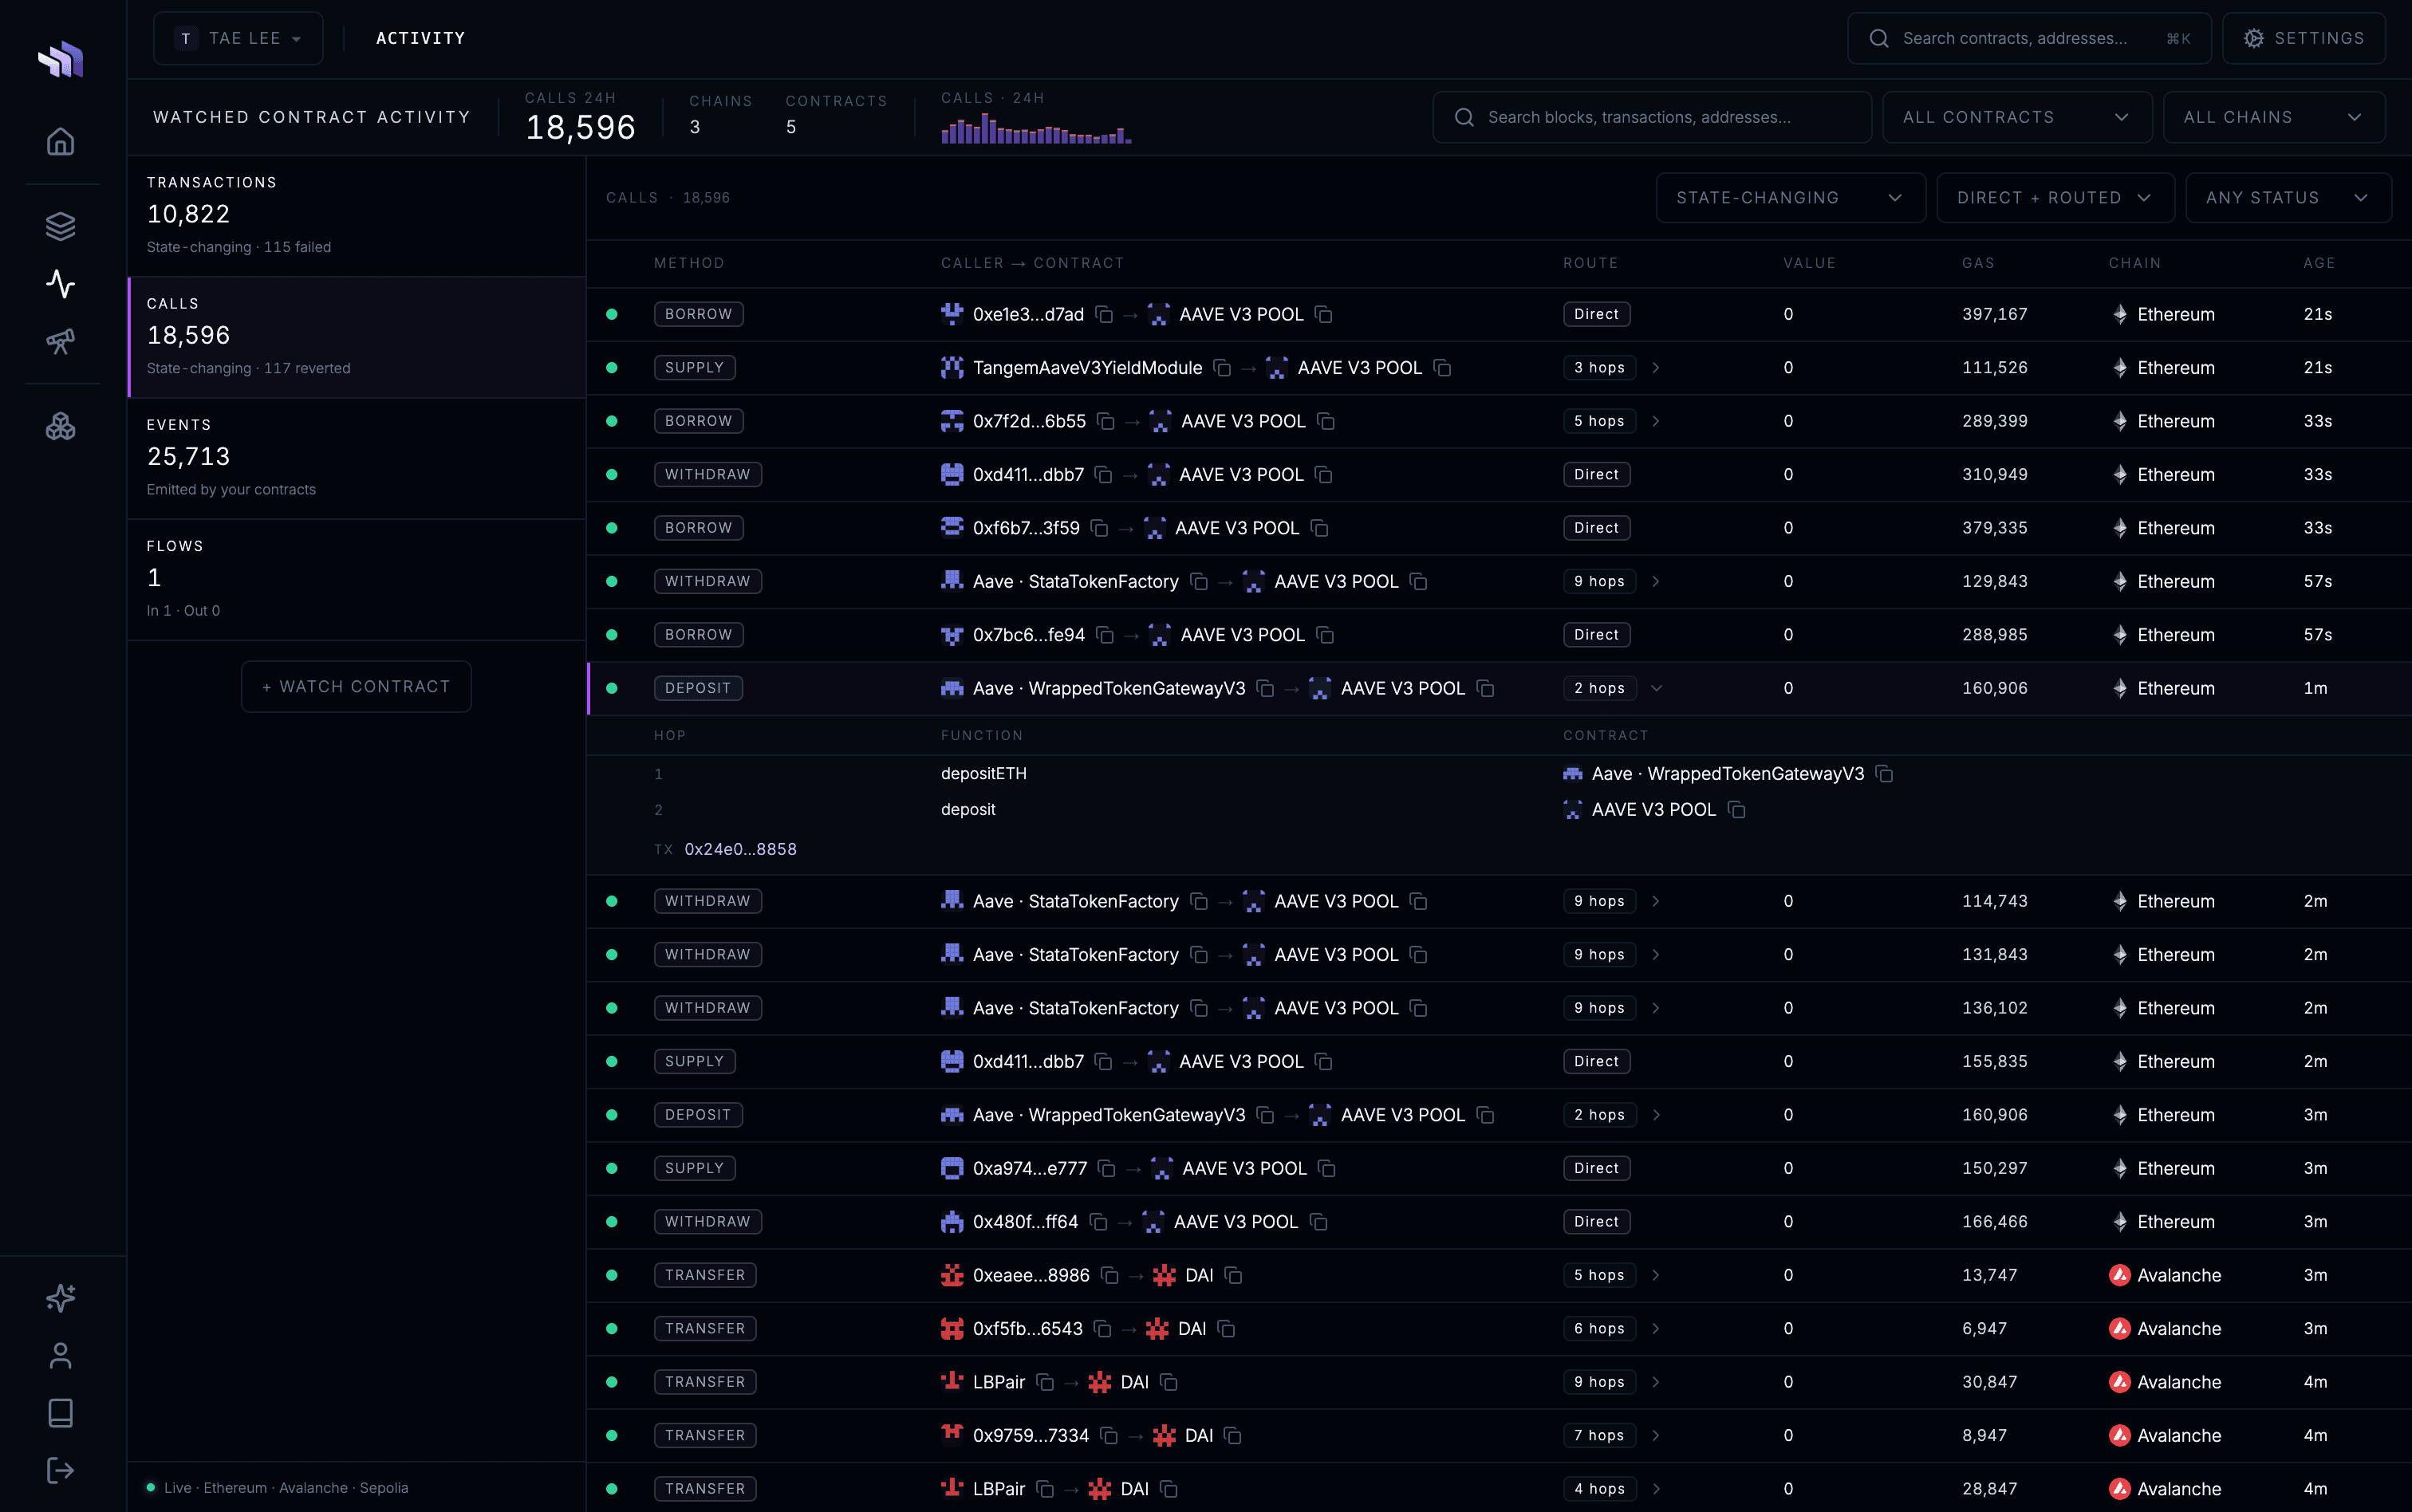Screen dimensions: 2412x1512
Task: Click the depositETH function in hop 1
Action: tap(983, 774)
